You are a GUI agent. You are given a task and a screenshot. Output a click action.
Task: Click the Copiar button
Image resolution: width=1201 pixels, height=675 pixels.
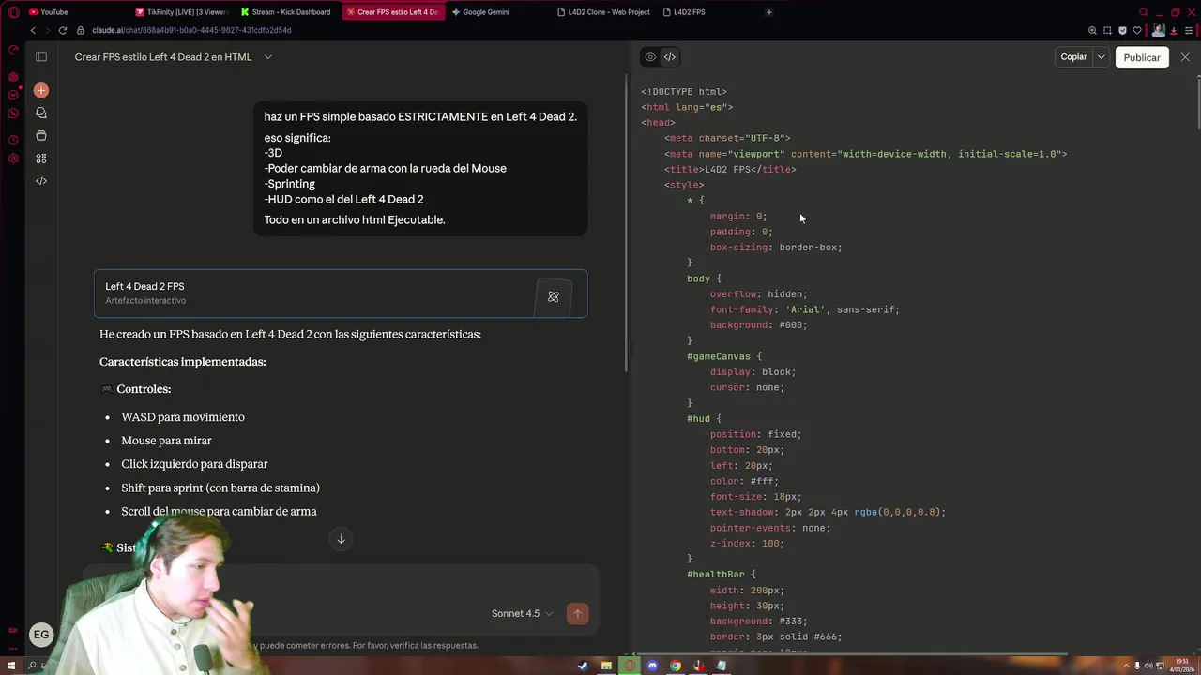point(1073,57)
